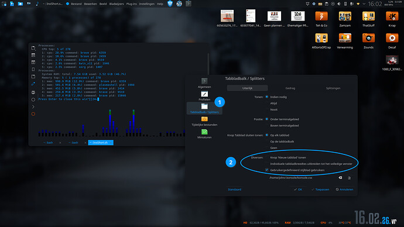This screenshot has width=404, height=227.
Task: Click the globe icon next to Brave in panel
Action: click(x=179, y=4)
